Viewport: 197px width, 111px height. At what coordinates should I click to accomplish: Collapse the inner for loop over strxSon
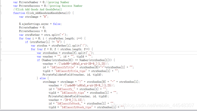[x=0, y=49]
